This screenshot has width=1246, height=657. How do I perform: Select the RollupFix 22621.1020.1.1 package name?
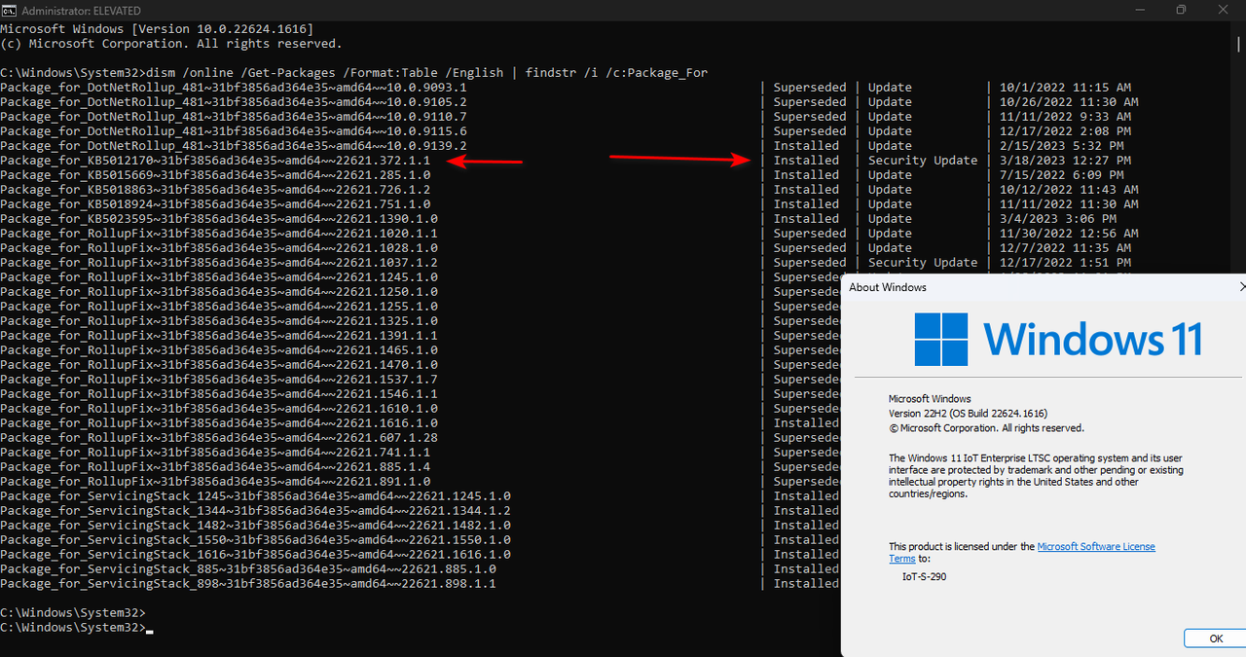click(x=219, y=234)
